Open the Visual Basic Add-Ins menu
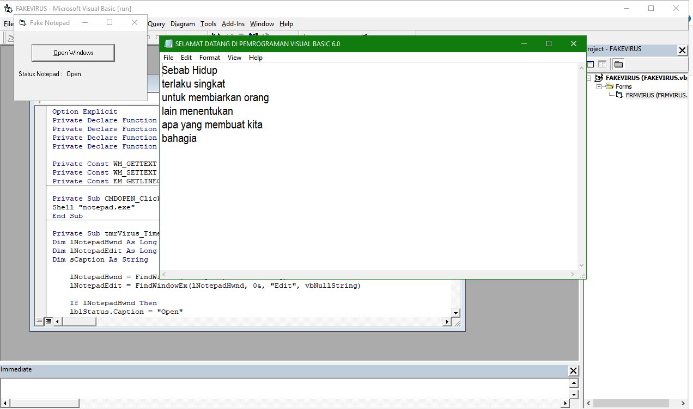 pos(233,24)
